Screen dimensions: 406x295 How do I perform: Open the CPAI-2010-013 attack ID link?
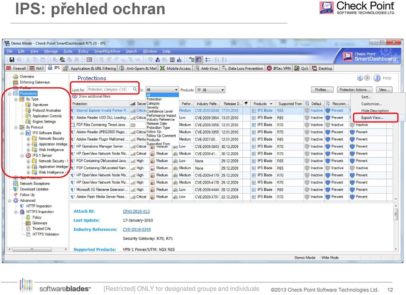(136, 211)
